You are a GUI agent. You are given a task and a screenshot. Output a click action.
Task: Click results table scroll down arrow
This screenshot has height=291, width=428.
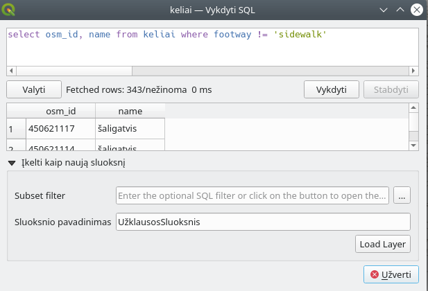pos(413,145)
